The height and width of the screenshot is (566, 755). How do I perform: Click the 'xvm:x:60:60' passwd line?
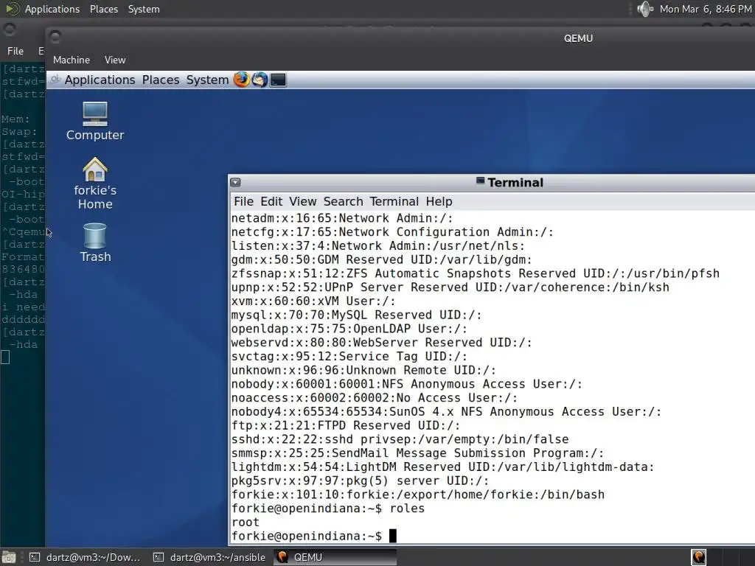click(313, 301)
